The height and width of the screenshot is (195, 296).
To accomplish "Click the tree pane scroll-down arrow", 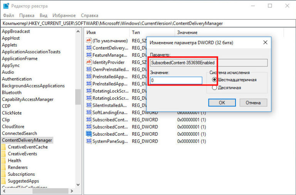I will point(78,185).
